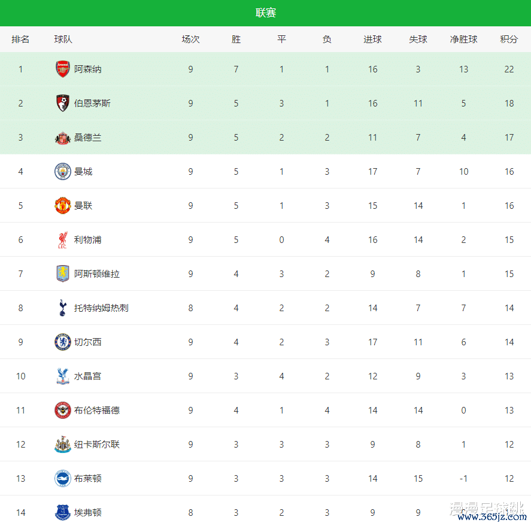Click the Chelsea club crest icon

62,342
